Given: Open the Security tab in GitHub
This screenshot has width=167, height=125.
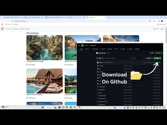Looking at the screenshot, I should pos(122,49).
